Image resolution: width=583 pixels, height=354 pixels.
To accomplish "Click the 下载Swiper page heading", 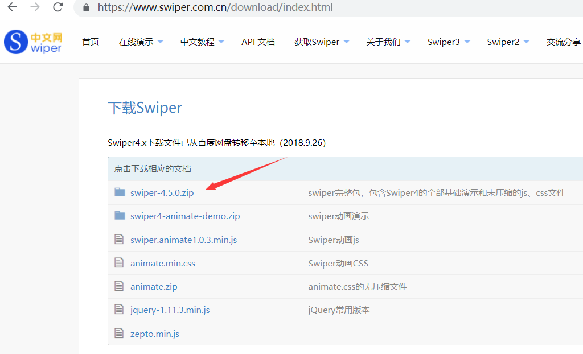I will tap(145, 108).
